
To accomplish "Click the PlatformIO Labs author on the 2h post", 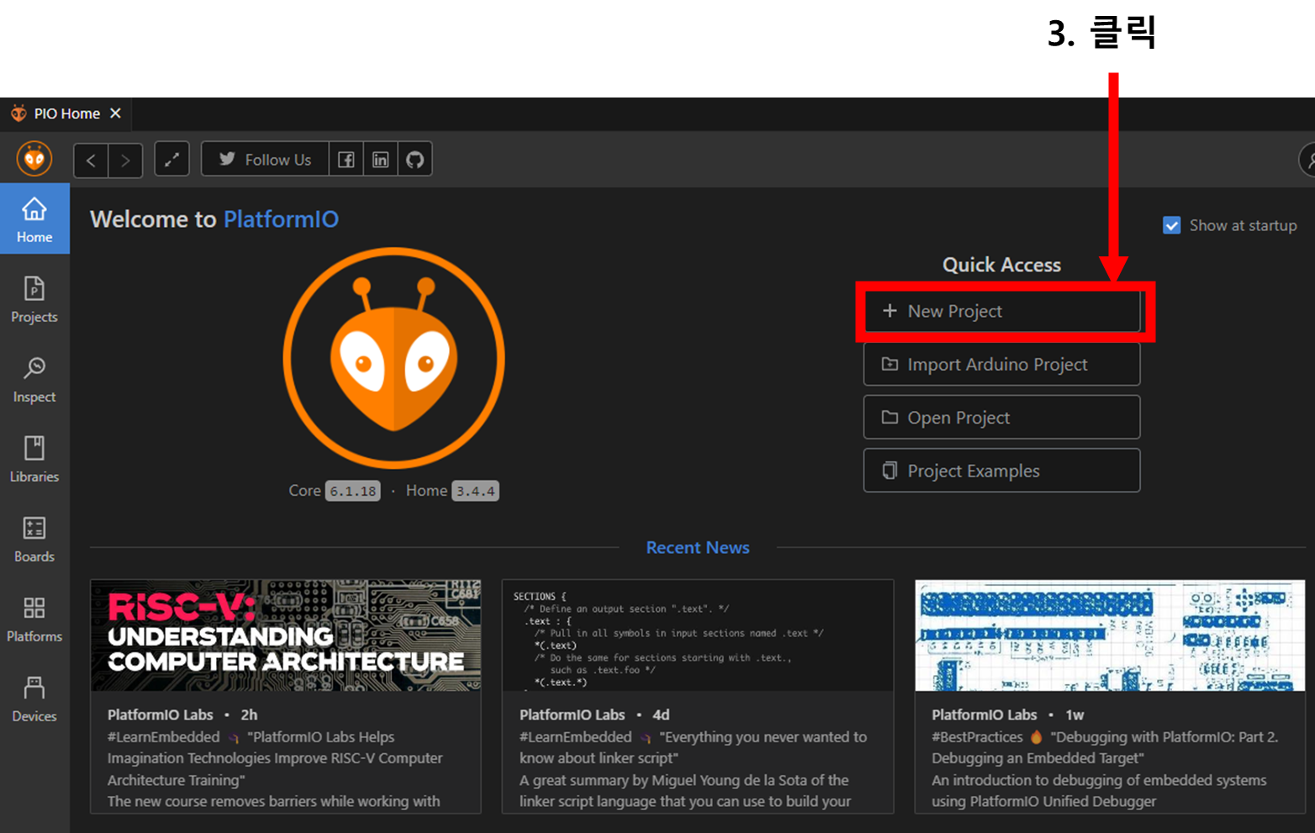I will pyautogui.click(x=160, y=714).
